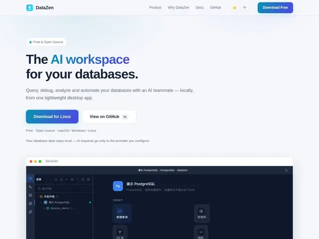Image resolution: width=319 pixels, height=239 pixels.
Task: Click the connection search field in preview
Action: coord(64,189)
